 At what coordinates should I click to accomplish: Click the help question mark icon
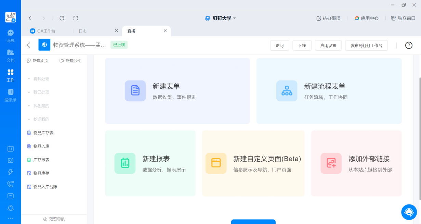pos(409,45)
